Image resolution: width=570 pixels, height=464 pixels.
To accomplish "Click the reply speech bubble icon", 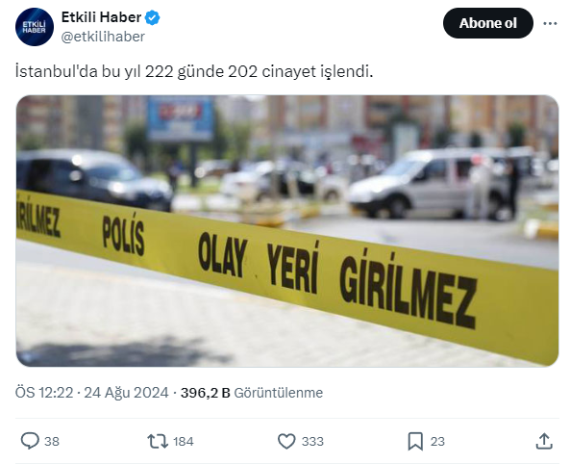I will coord(30,441).
